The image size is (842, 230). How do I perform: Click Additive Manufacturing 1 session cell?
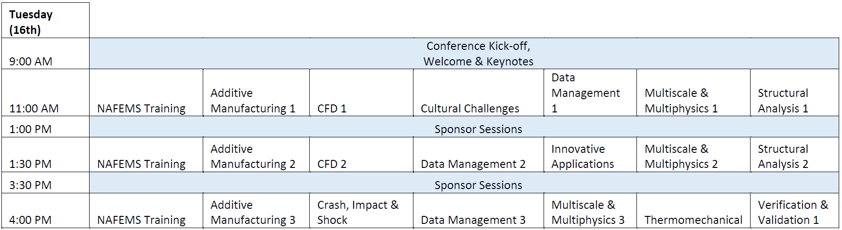click(x=256, y=93)
